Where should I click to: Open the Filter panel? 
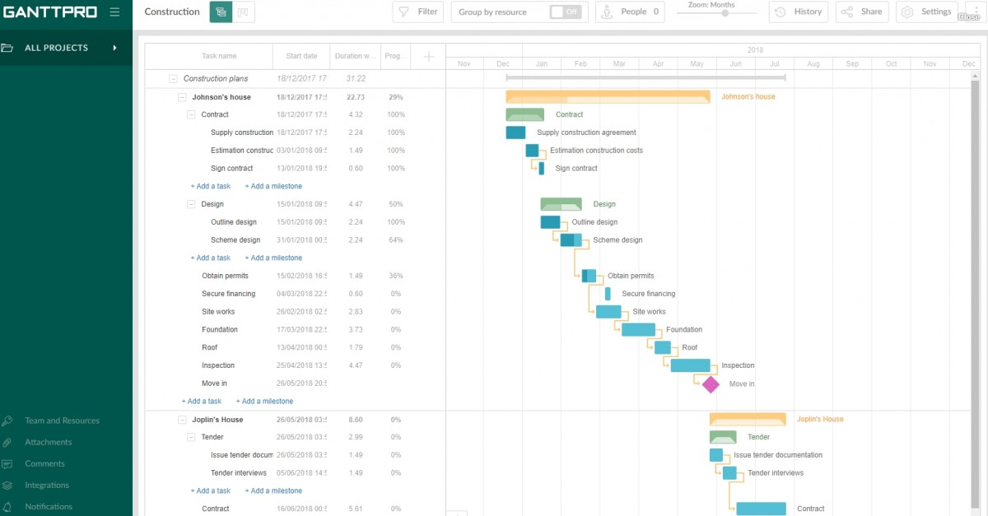click(418, 12)
